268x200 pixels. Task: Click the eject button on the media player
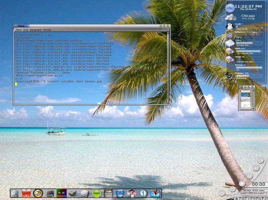(222, 193)
